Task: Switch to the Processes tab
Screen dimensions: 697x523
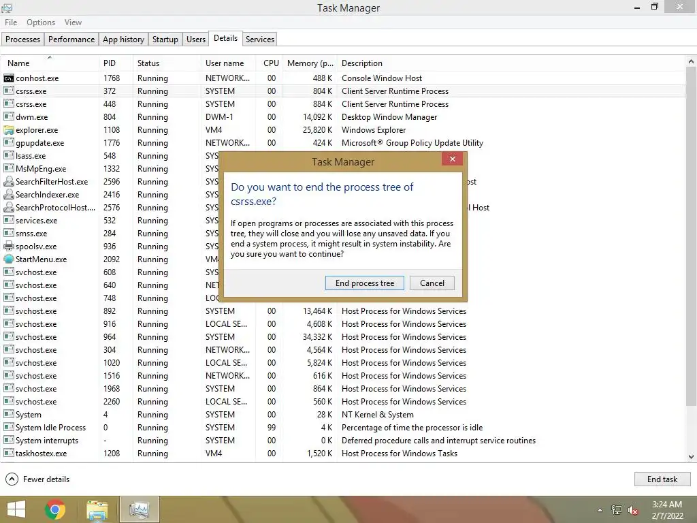Action: click(x=22, y=39)
